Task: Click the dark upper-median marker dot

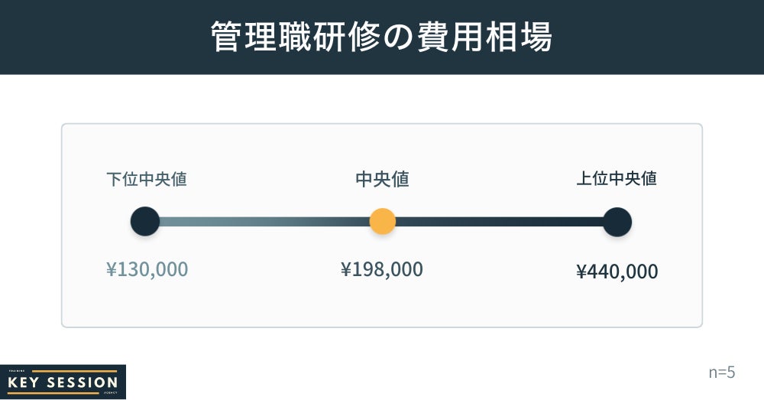Action: pos(617,222)
